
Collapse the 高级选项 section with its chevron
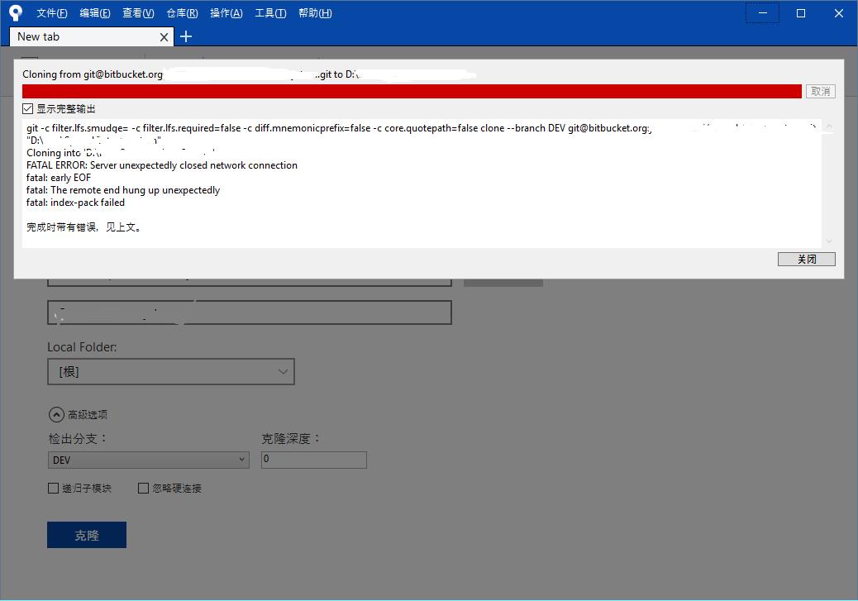(55, 414)
